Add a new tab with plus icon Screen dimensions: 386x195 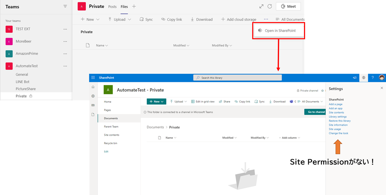tap(134, 6)
